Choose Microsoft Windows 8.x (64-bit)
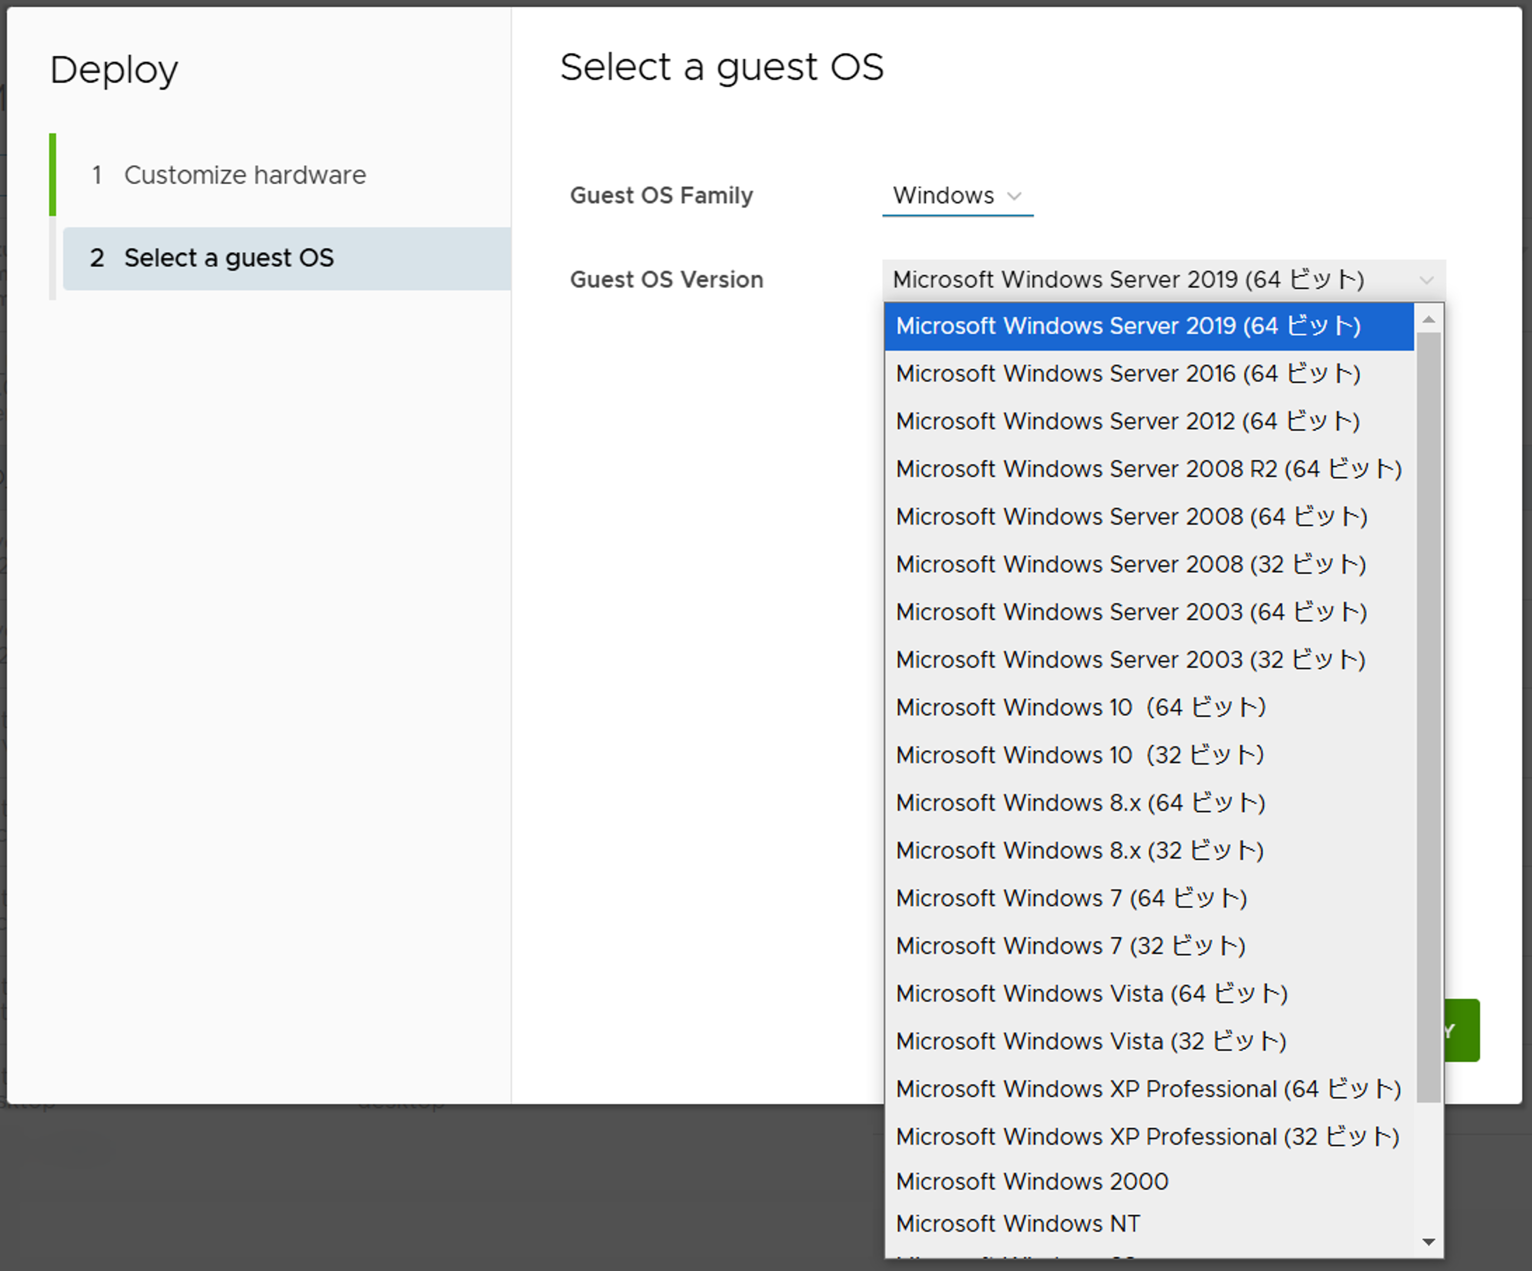Viewport: 1532px width, 1271px height. 1080,803
